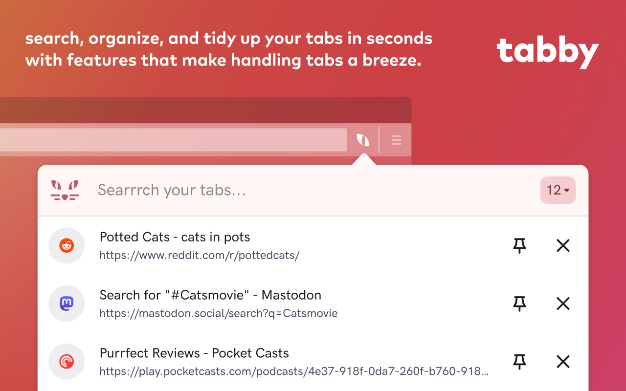Switch to Potted Cats - cats in pots

pos(175,238)
